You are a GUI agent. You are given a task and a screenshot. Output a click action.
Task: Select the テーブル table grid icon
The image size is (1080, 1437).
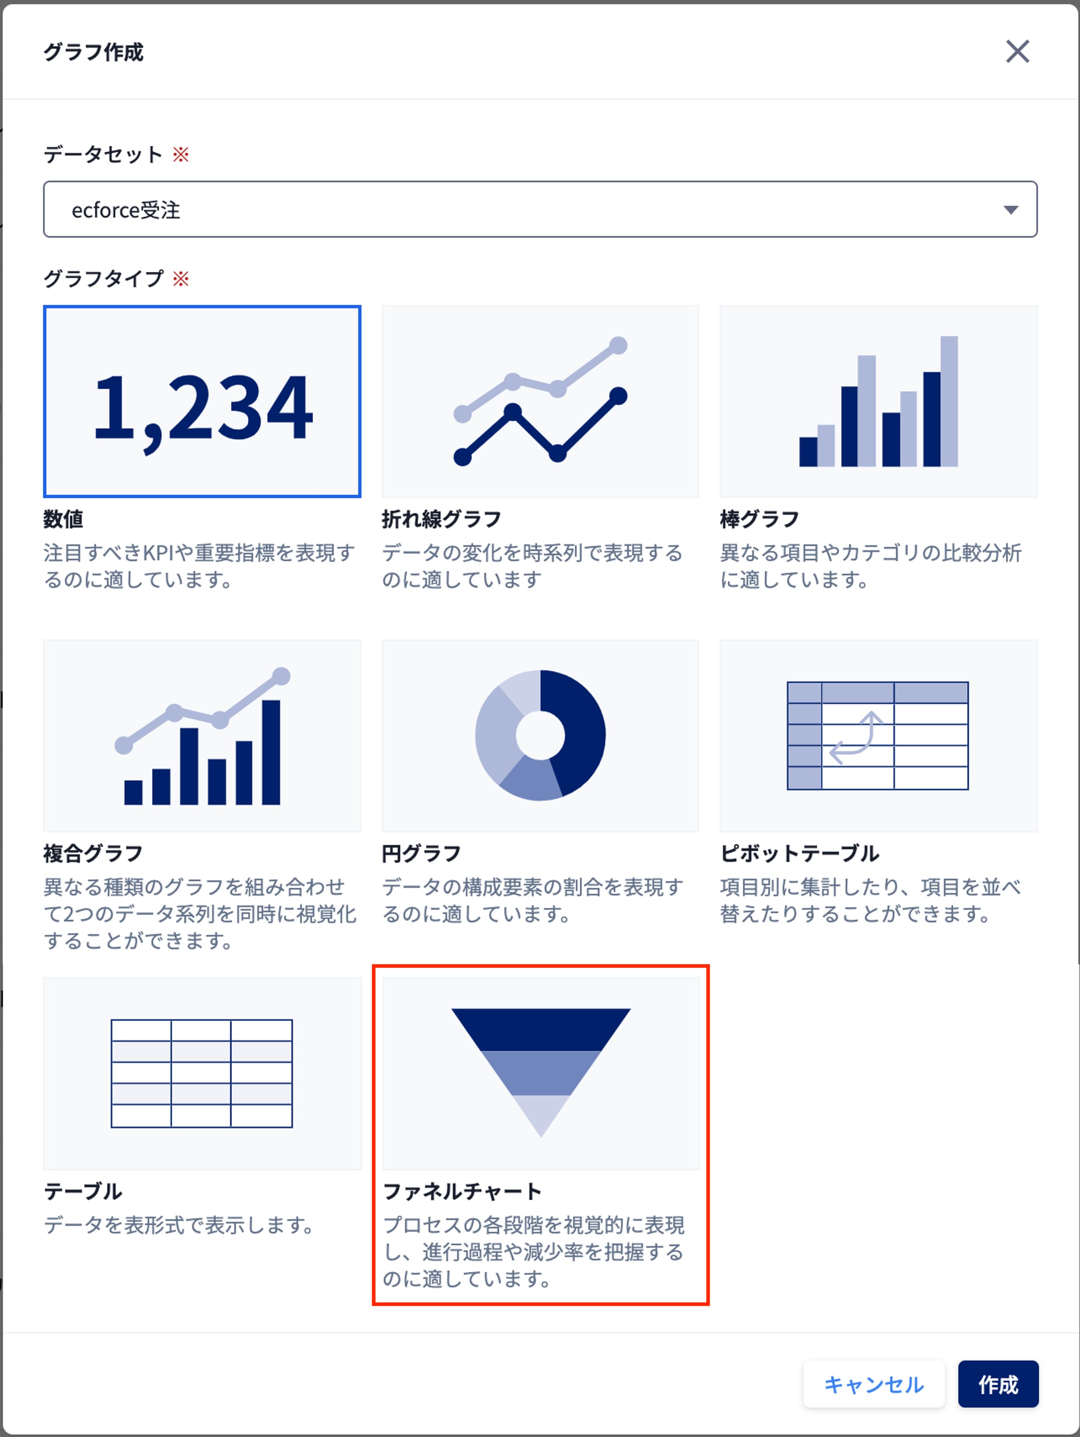pyautogui.click(x=202, y=1074)
